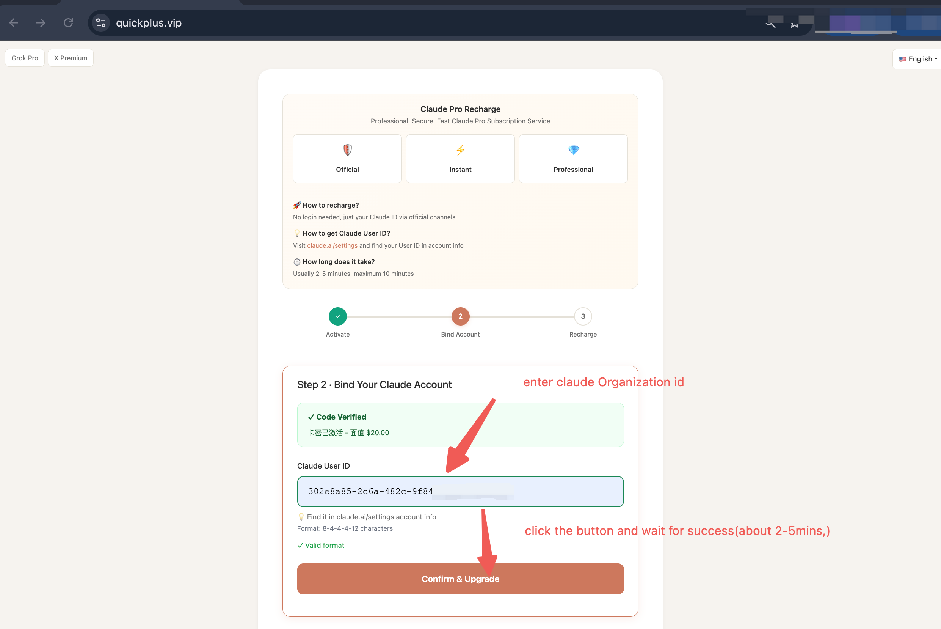This screenshot has height=629, width=941.
Task: Select step 3 Recharge circle
Action: tap(583, 316)
